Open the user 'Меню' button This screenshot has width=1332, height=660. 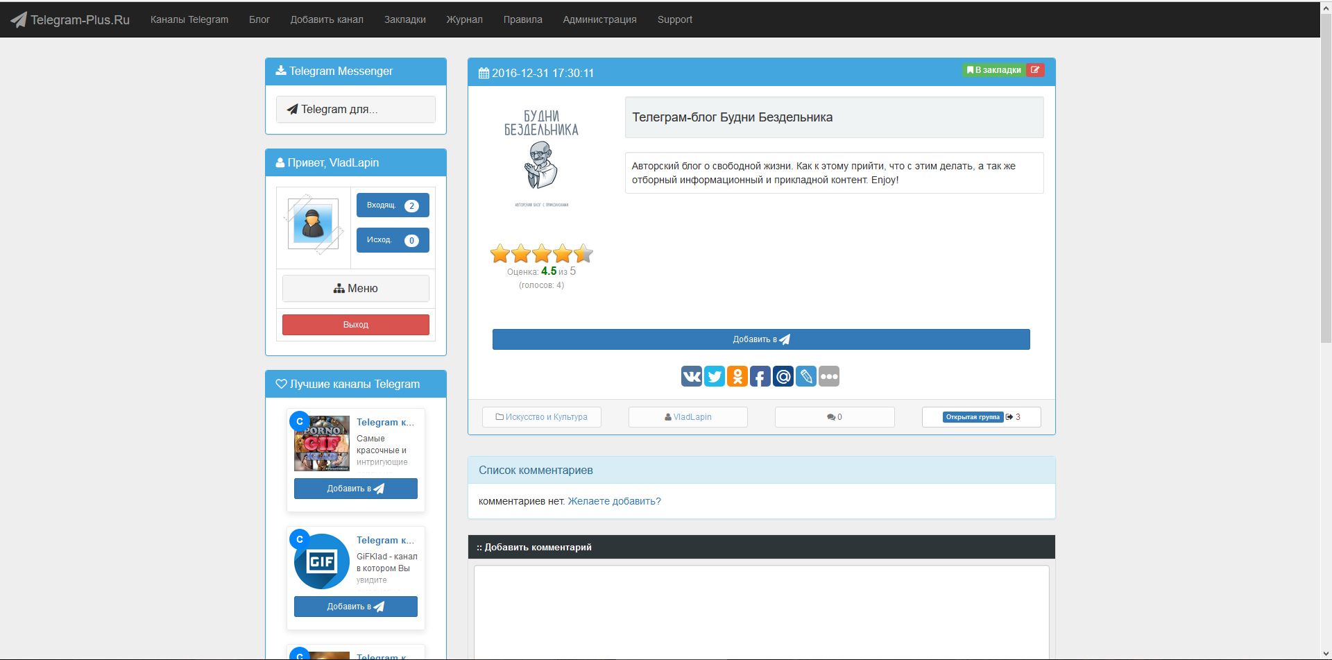356,288
